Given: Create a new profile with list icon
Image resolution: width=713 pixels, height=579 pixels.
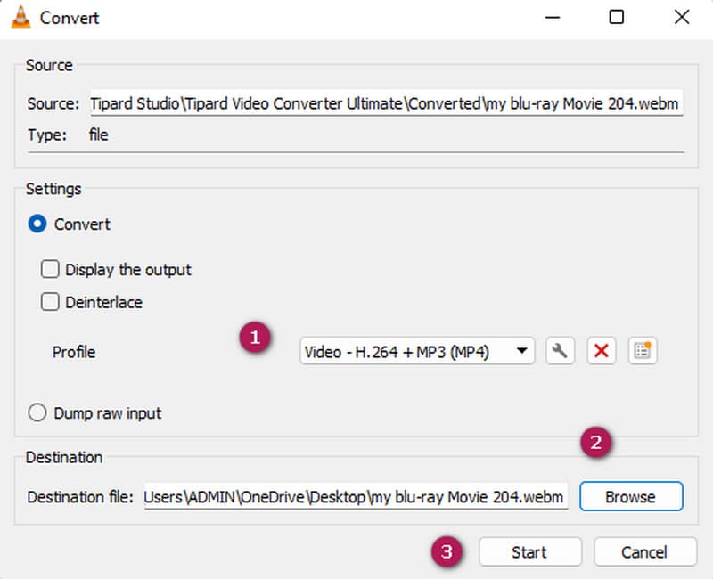Looking at the screenshot, I should tap(642, 351).
